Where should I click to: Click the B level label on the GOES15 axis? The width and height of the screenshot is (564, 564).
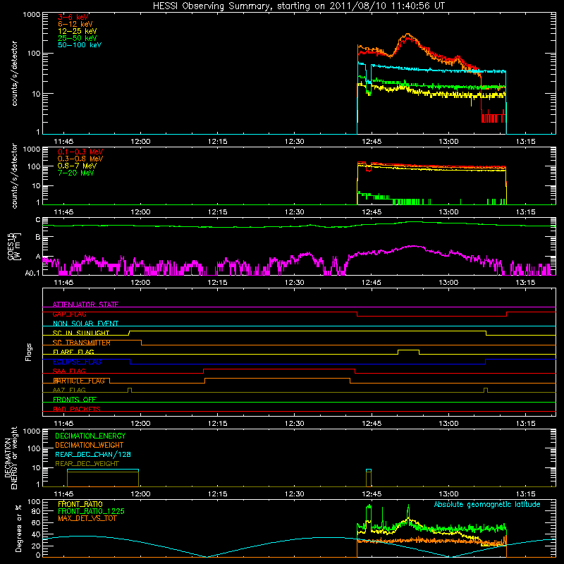pyautogui.click(x=38, y=237)
